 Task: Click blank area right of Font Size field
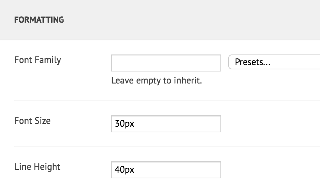(270, 124)
